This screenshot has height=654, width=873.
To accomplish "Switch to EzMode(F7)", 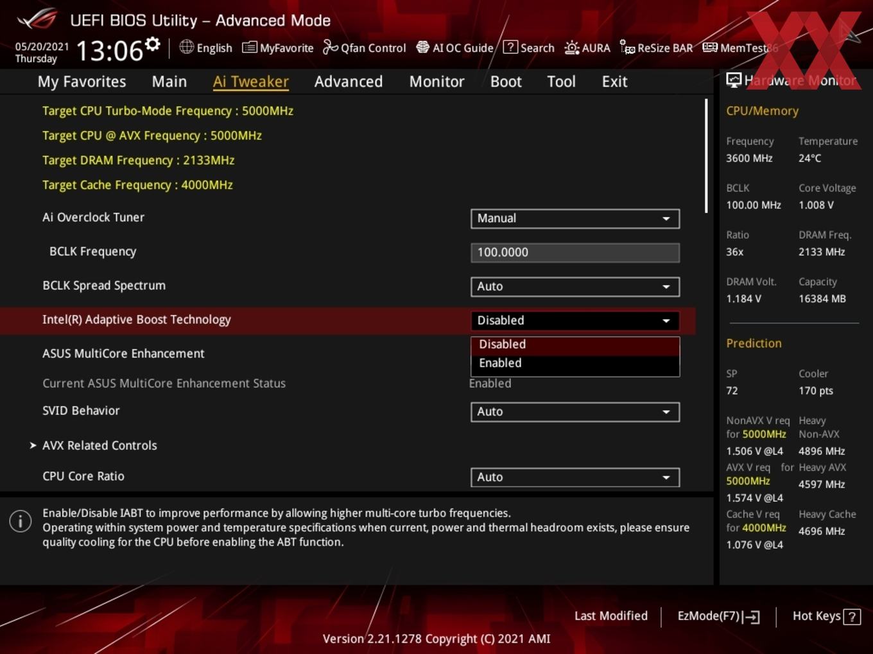I will tap(719, 616).
